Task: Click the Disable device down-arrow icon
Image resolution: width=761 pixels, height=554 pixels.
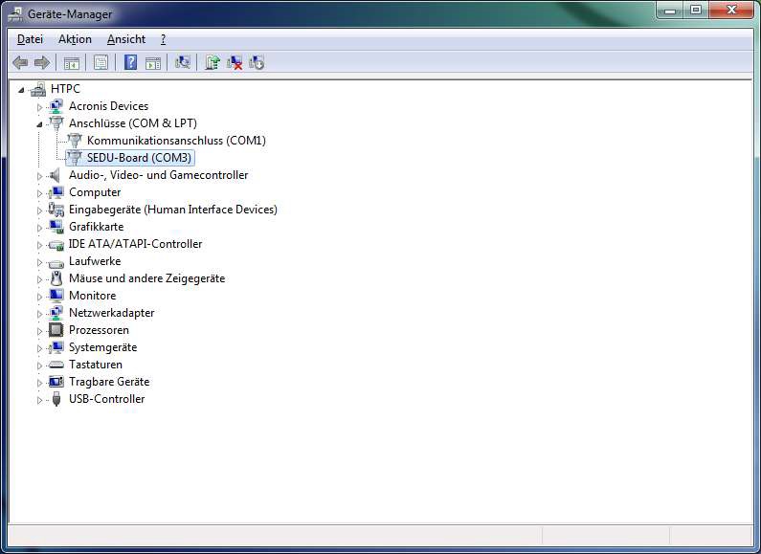Action: 257,62
